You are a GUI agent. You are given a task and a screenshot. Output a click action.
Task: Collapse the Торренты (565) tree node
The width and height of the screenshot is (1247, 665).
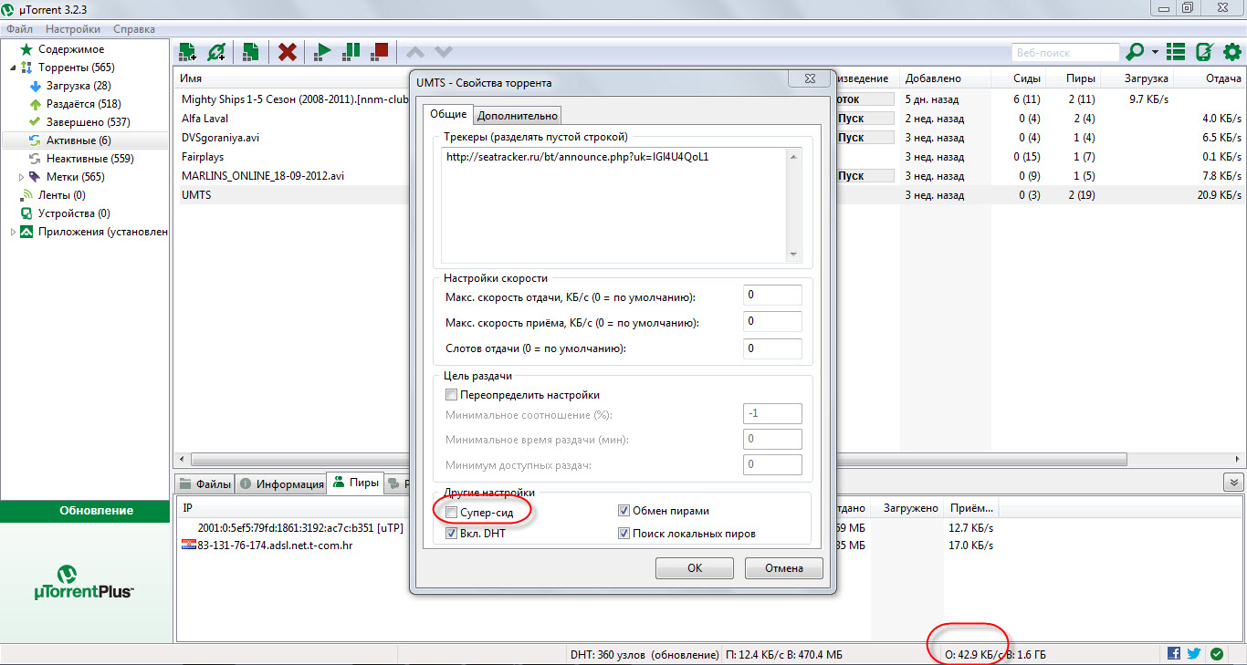13,68
